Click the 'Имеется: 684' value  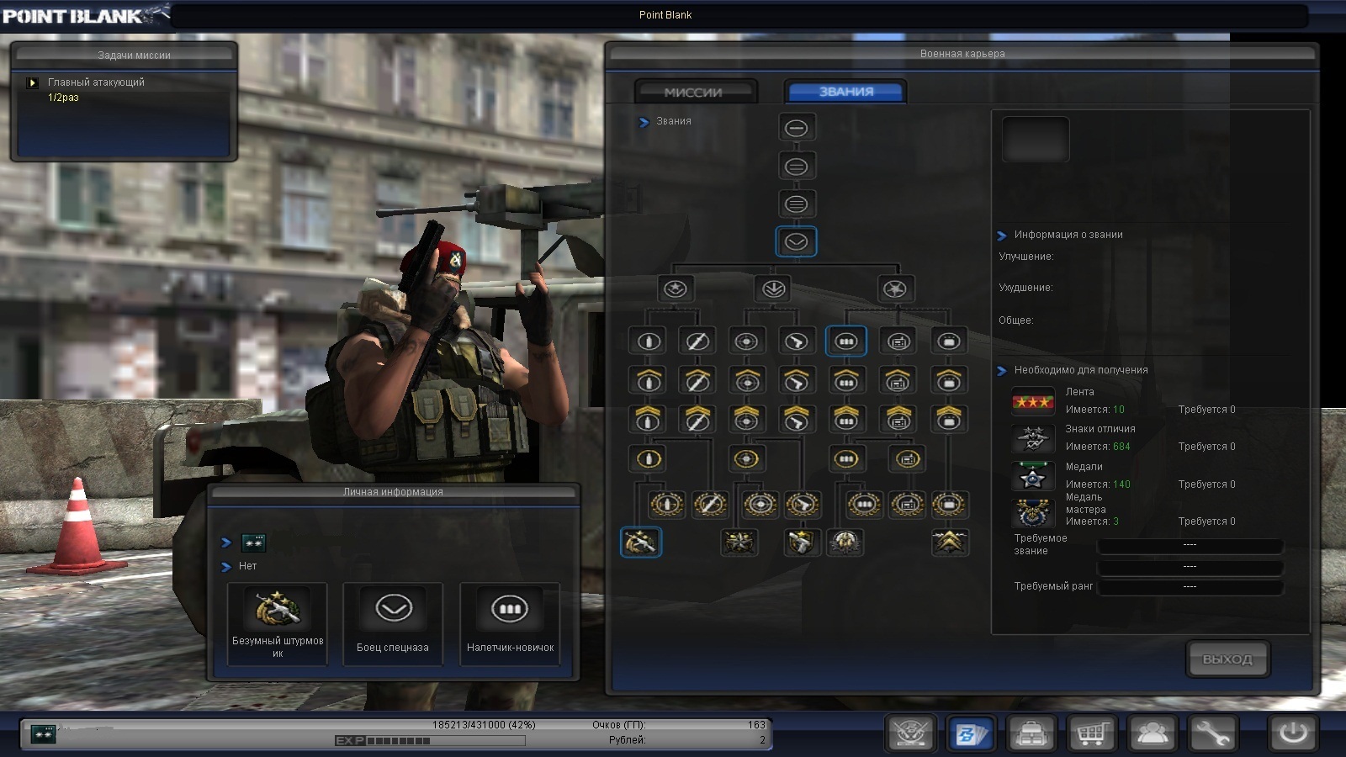[1098, 447]
